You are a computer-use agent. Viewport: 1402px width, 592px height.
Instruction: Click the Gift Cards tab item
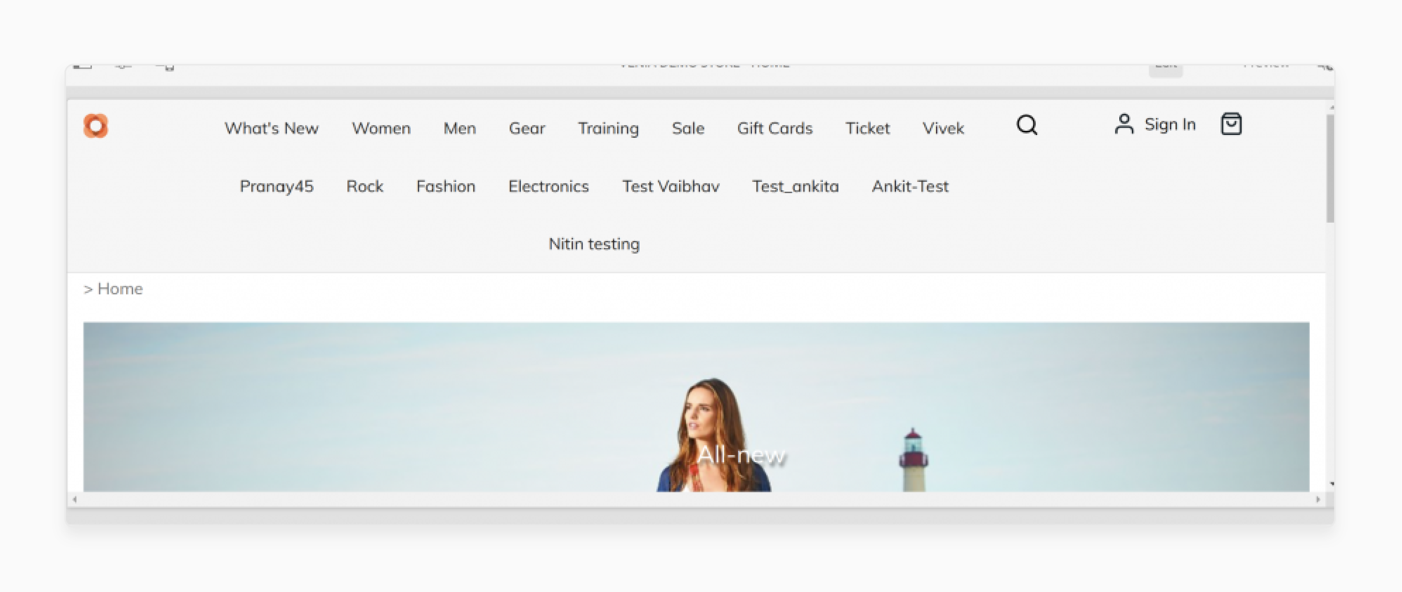pos(774,125)
